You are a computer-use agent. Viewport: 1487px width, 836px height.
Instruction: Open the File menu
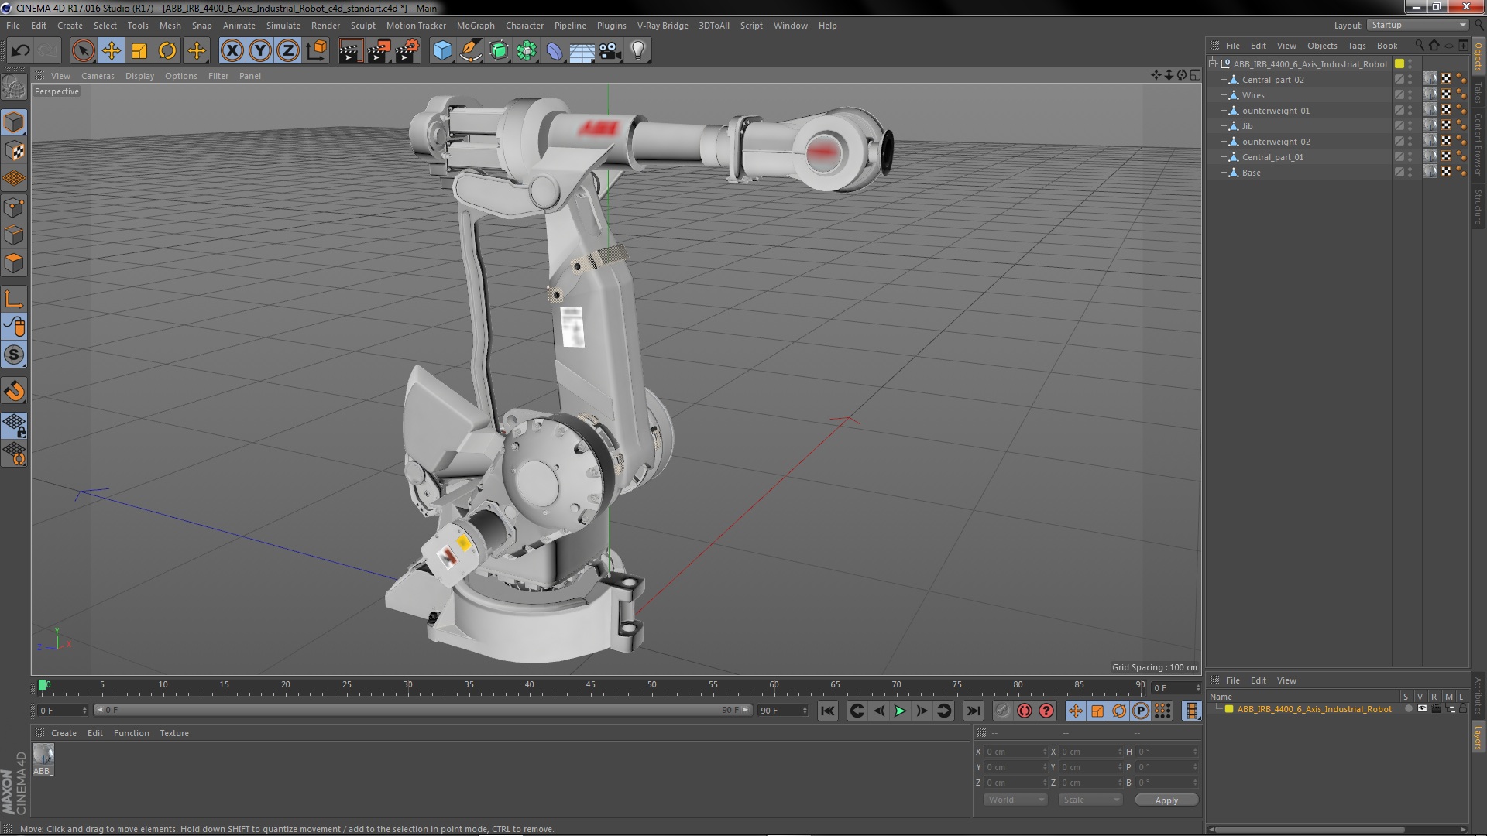click(x=13, y=26)
